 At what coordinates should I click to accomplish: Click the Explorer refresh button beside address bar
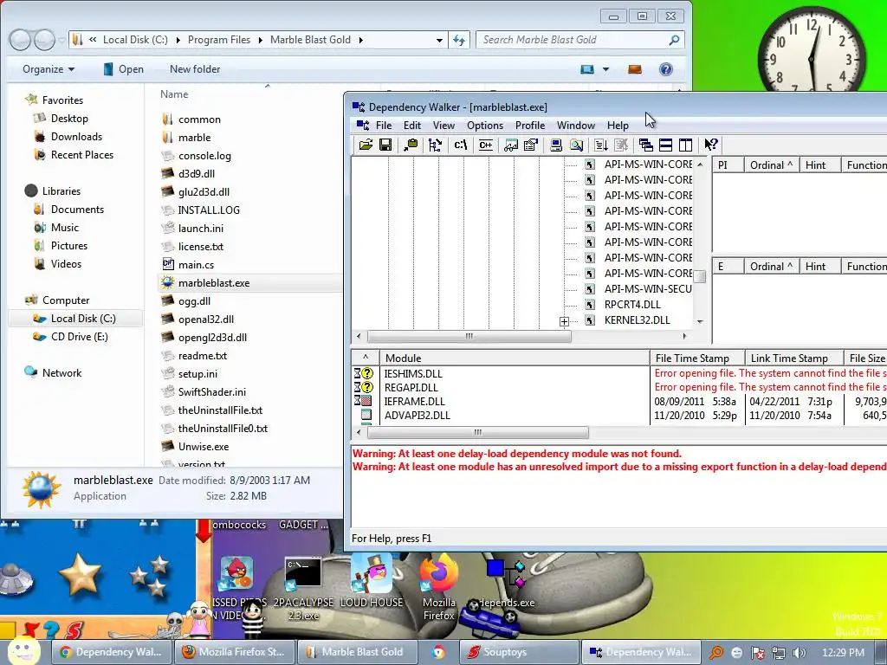pyautogui.click(x=459, y=40)
